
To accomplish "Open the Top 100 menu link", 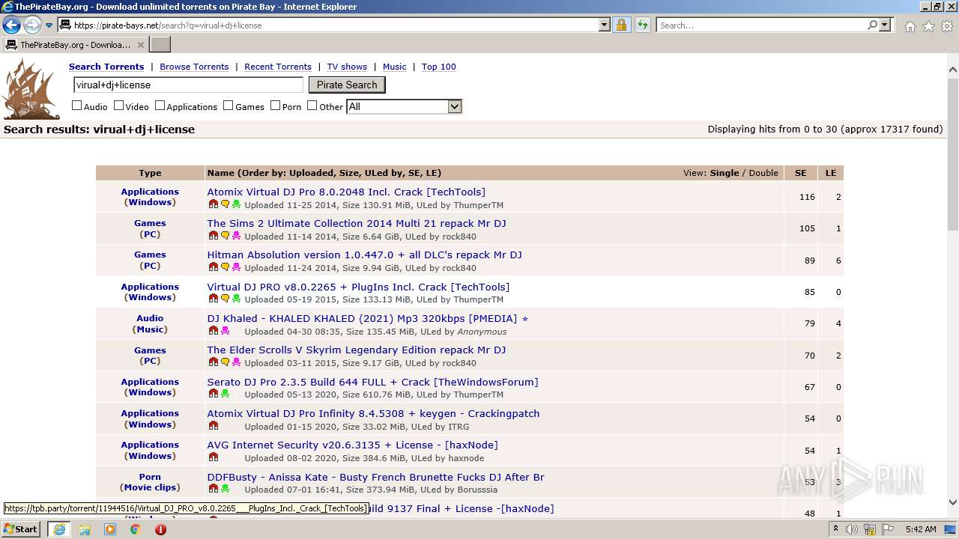I will [439, 67].
